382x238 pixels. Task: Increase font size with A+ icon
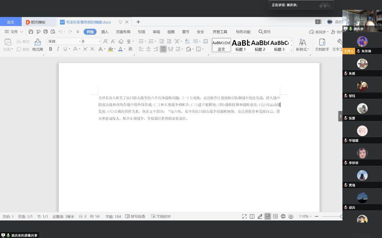pos(105,42)
